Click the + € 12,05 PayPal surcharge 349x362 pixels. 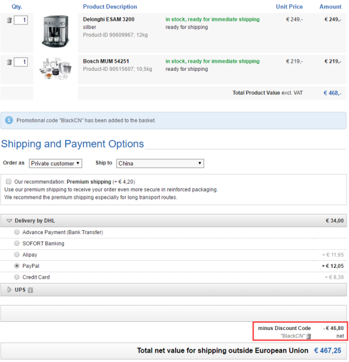click(x=333, y=266)
